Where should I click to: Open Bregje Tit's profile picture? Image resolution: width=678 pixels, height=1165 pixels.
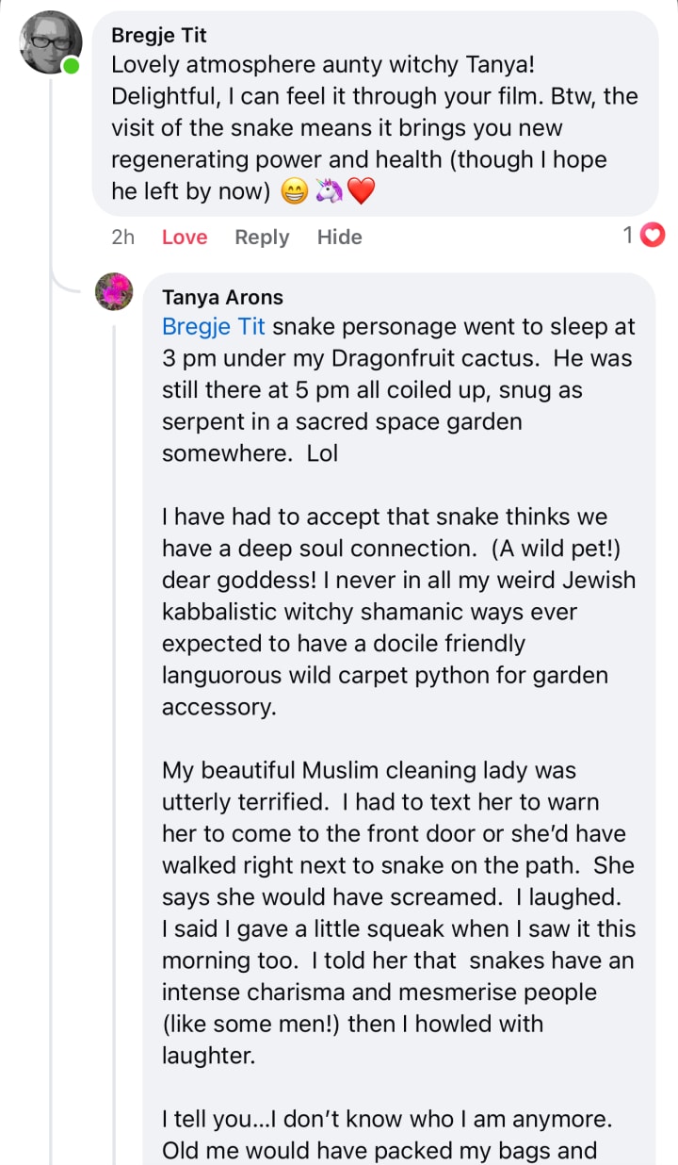tap(50, 42)
